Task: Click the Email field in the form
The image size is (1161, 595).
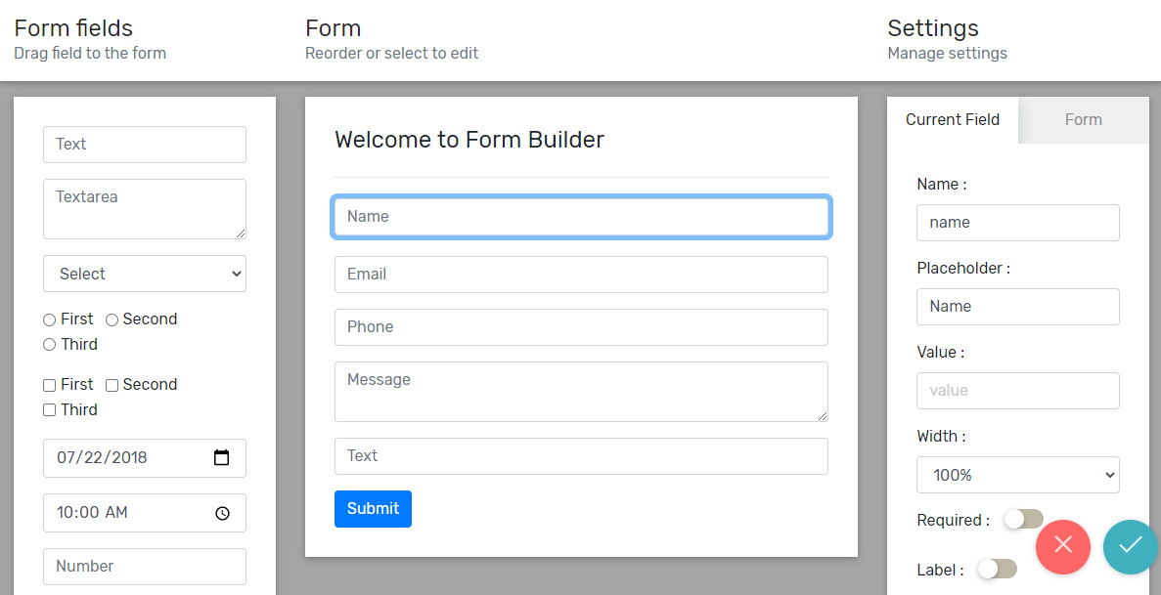Action: 581,275
